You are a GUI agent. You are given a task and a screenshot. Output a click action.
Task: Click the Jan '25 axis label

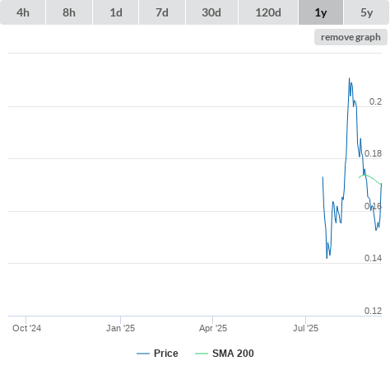click(121, 328)
